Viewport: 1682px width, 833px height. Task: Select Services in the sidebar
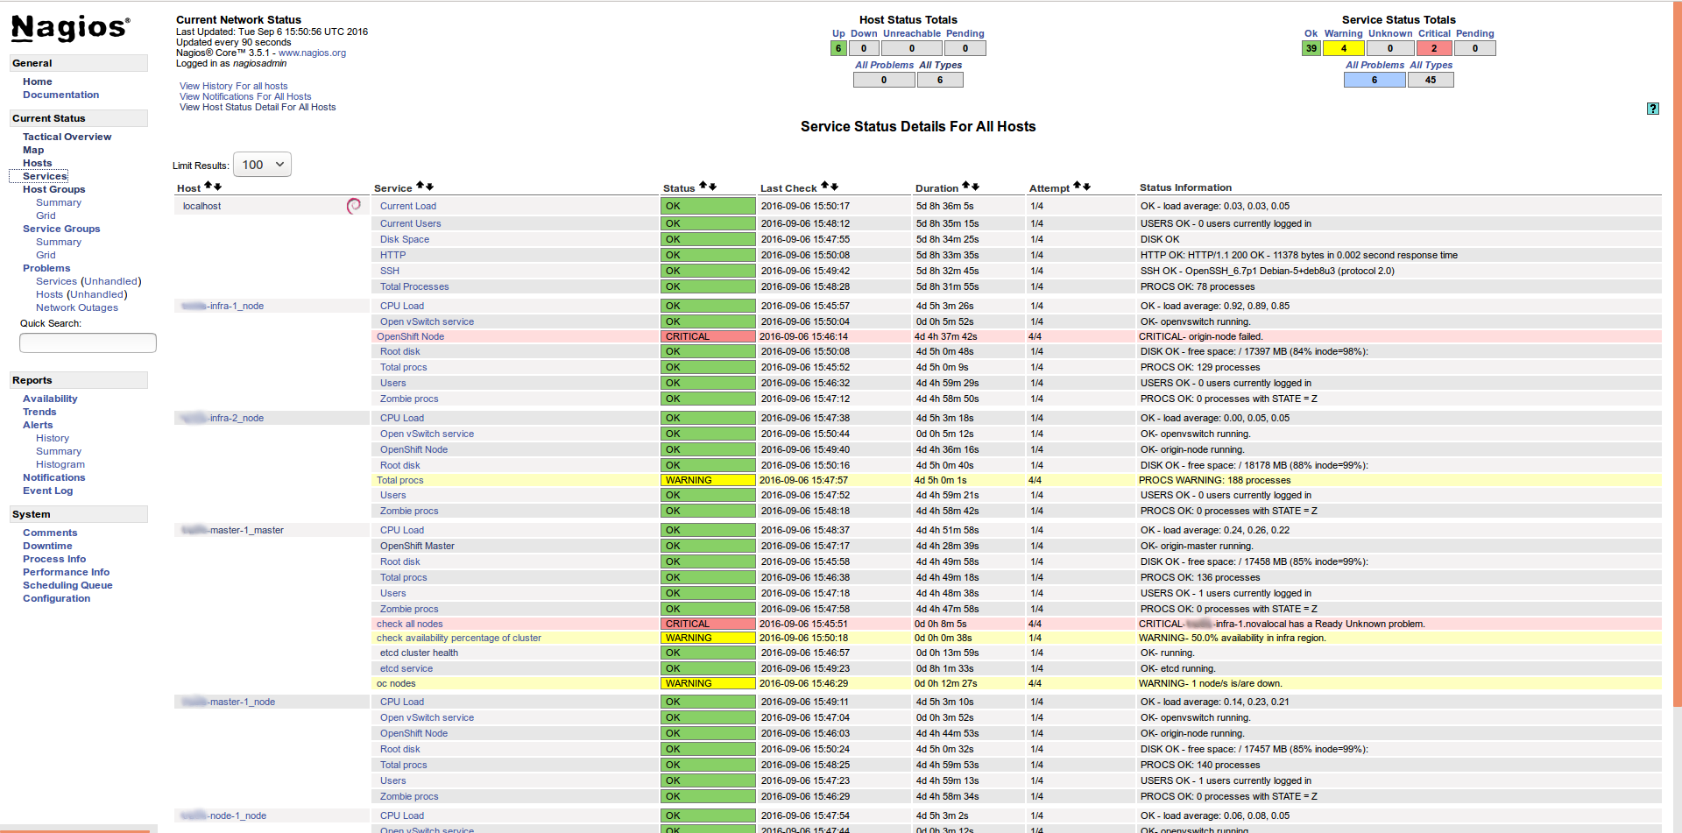(x=45, y=176)
